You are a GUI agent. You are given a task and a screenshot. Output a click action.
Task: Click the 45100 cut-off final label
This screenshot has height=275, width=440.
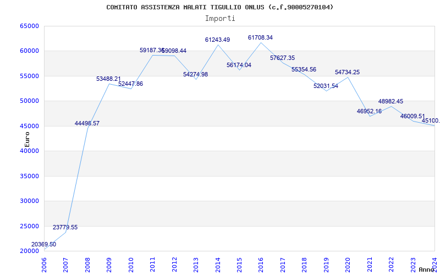pyautogui.click(x=431, y=120)
